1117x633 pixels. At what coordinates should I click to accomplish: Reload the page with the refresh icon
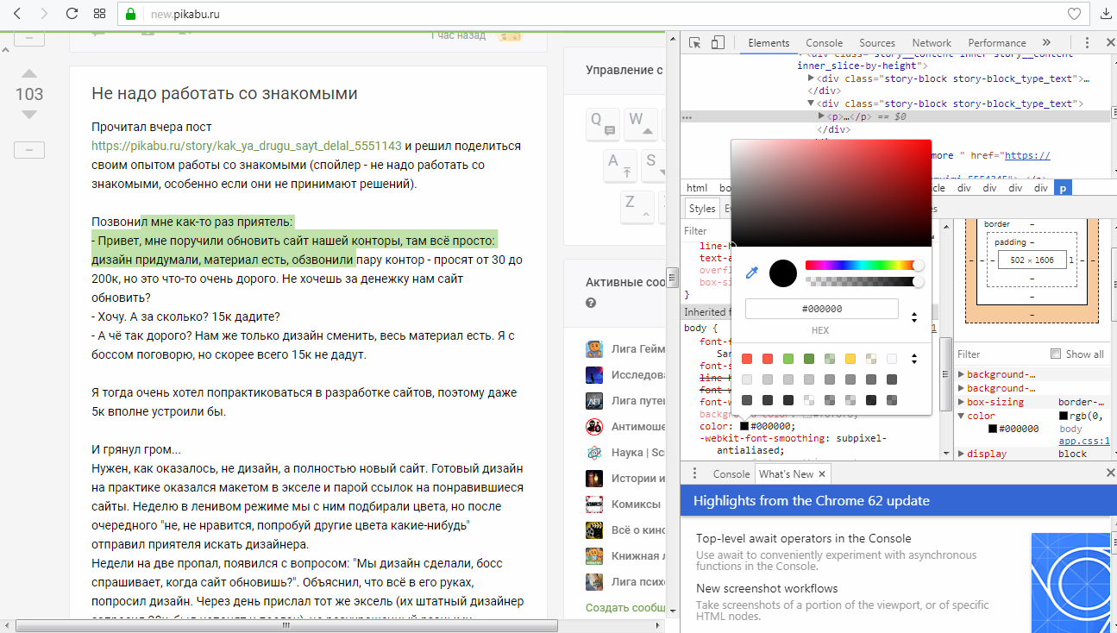(x=72, y=14)
